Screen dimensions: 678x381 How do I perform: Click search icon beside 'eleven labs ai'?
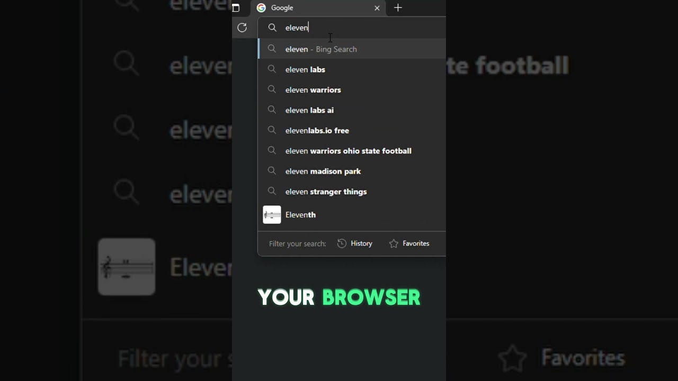pos(272,110)
